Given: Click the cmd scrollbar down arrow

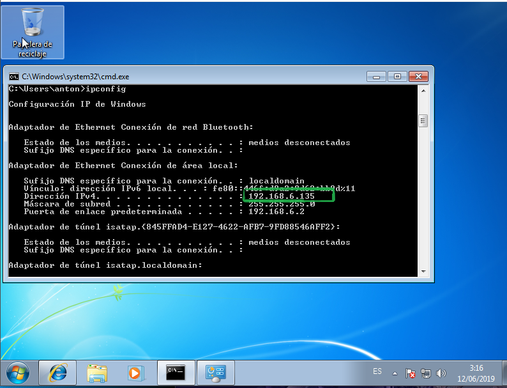Looking at the screenshot, I should pos(423,272).
